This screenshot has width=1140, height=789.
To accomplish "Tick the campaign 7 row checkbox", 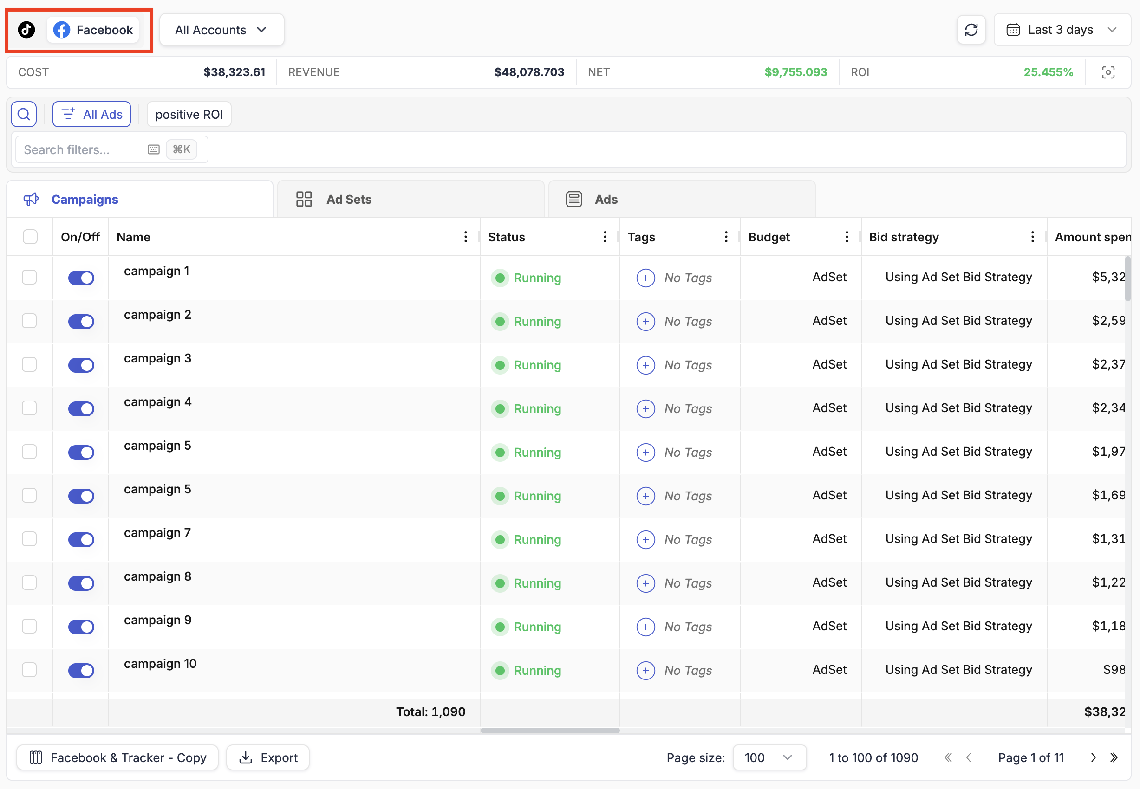I will (x=30, y=538).
